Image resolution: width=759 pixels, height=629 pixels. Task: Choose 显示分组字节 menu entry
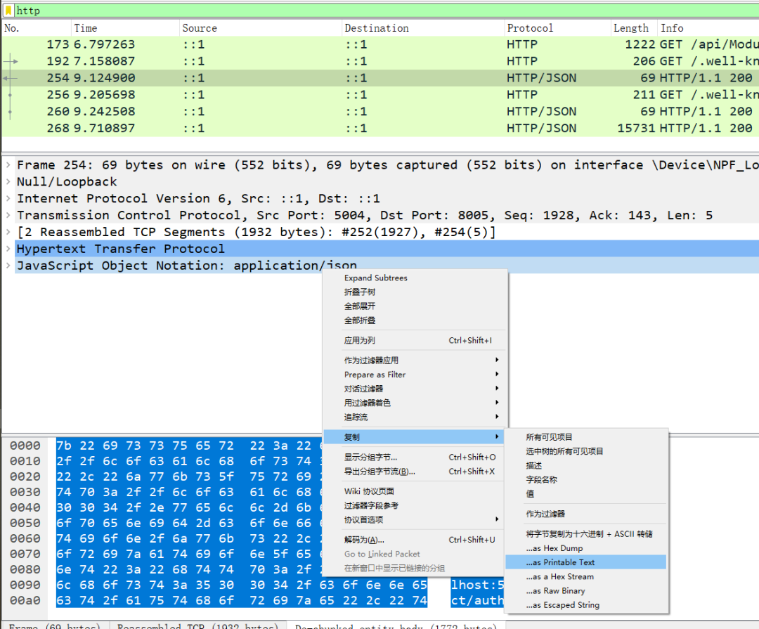click(x=415, y=457)
